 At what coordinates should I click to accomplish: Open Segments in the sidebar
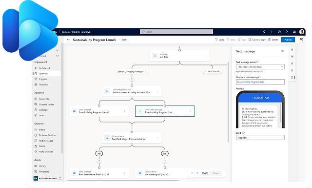(44, 99)
